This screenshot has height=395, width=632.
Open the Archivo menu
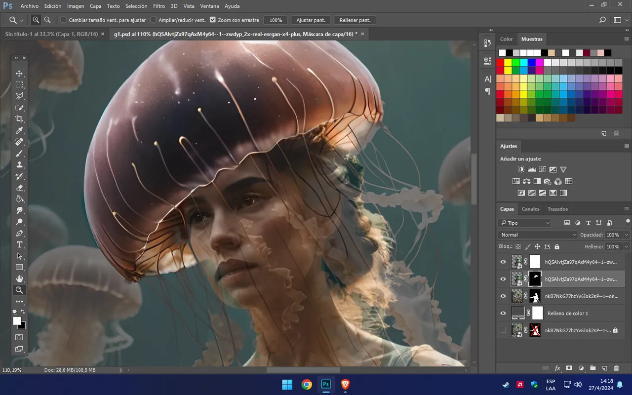coord(30,6)
